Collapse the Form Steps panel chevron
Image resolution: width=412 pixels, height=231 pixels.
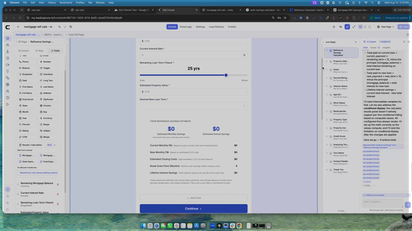(323, 42)
